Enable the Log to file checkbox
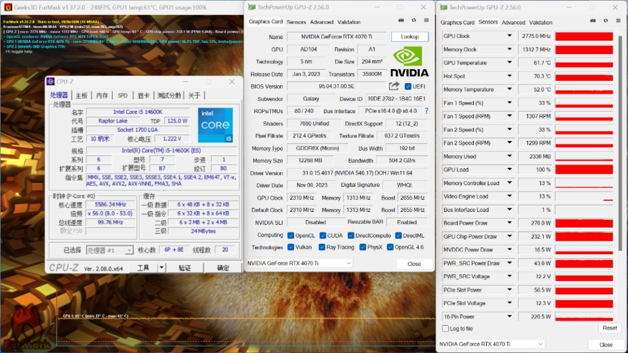Image resolution: width=628 pixels, height=353 pixels. click(445, 328)
